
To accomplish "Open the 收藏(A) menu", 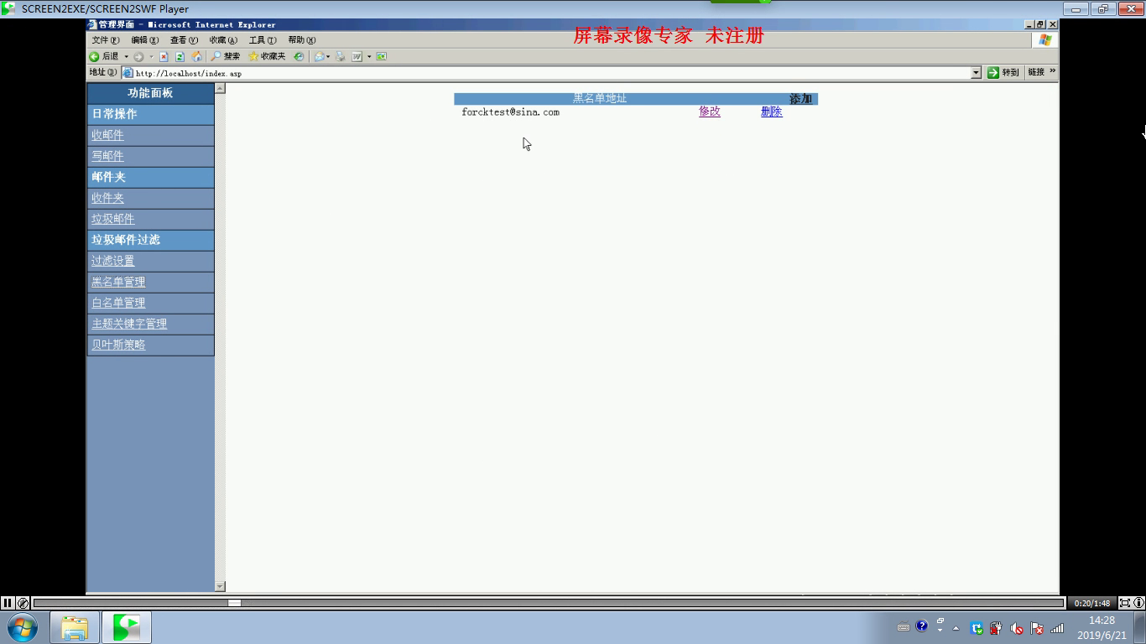I will click(x=223, y=40).
